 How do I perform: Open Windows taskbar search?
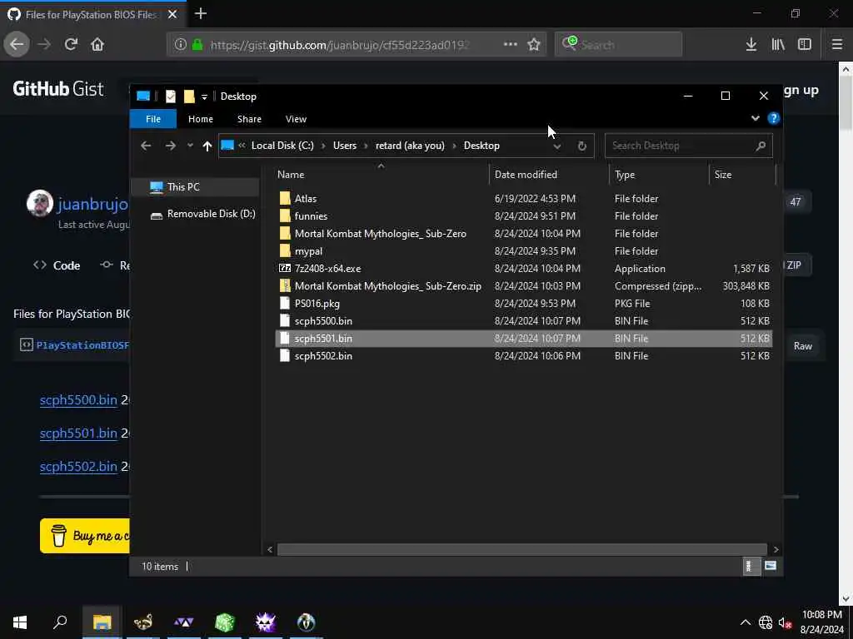pyautogui.click(x=60, y=622)
